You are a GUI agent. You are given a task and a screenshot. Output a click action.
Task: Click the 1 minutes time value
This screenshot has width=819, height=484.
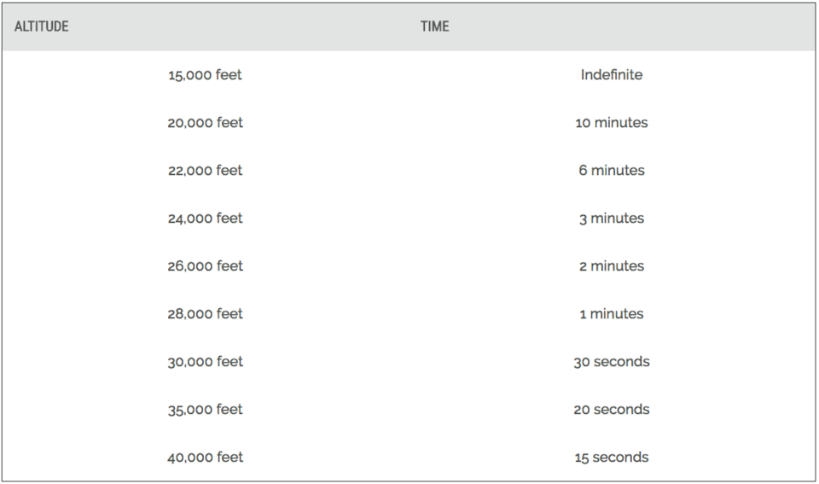click(612, 314)
